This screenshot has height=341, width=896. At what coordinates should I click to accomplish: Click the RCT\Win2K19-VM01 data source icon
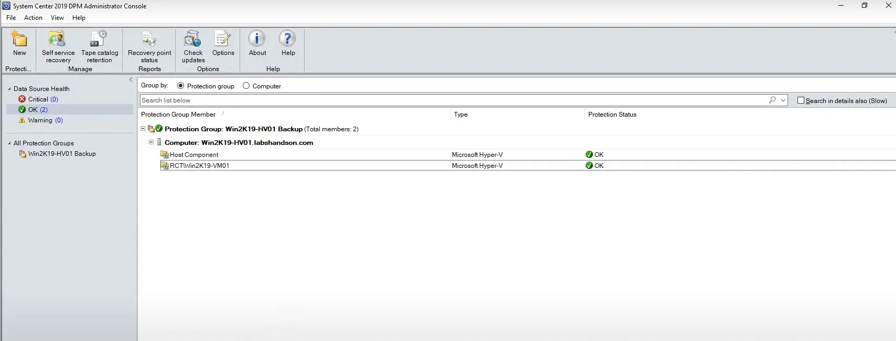coord(164,165)
